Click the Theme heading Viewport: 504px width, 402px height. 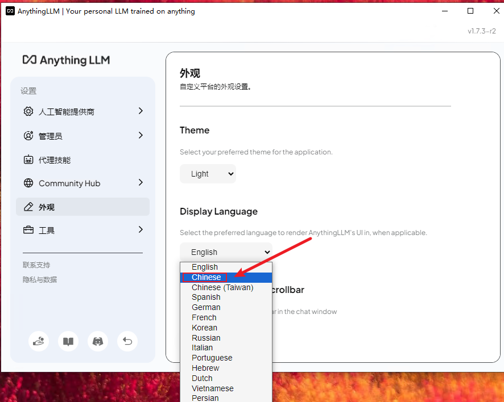pyautogui.click(x=195, y=130)
